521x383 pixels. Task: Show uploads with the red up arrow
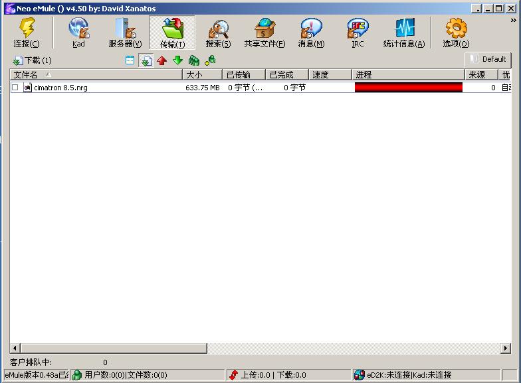[162, 60]
